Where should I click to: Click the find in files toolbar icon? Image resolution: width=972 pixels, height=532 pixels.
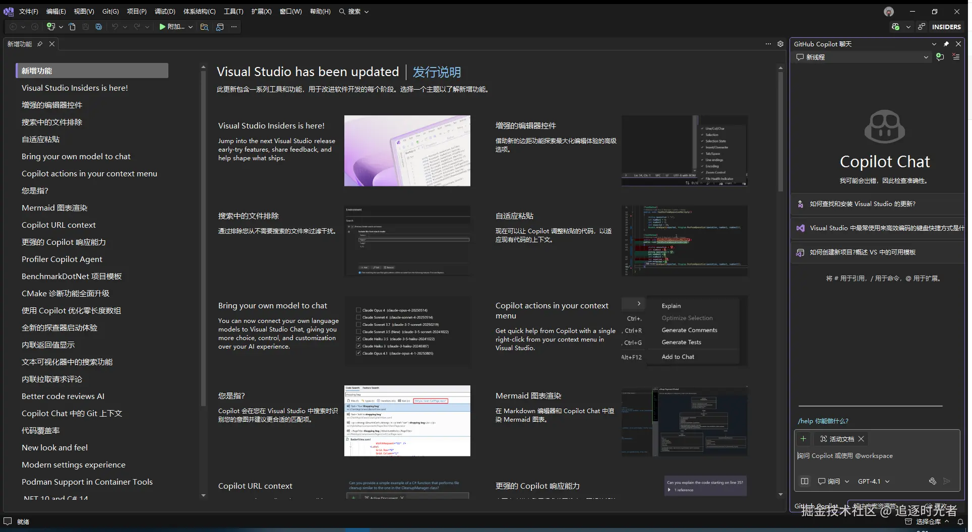[204, 27]
